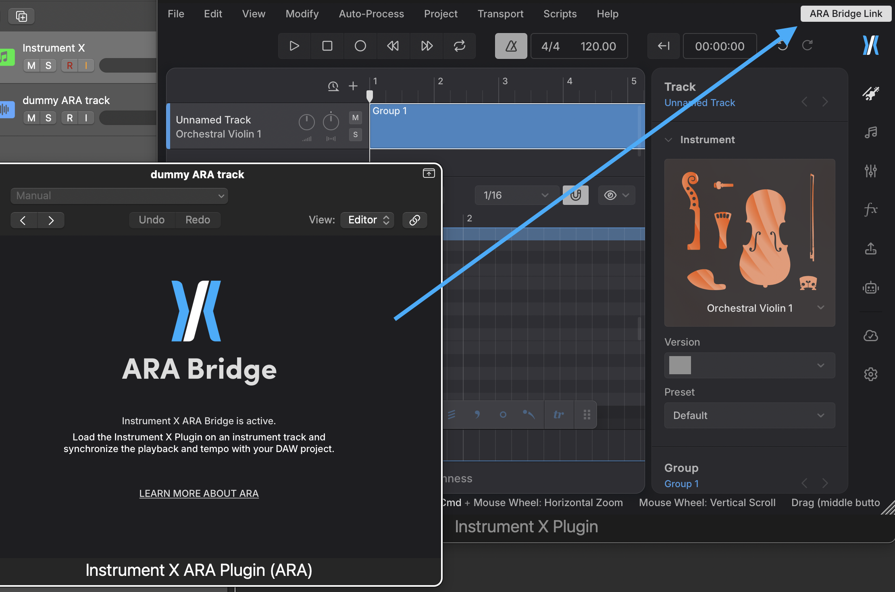Open the Scripts menu
The image size is (895, 592).
tap(560, 14)
